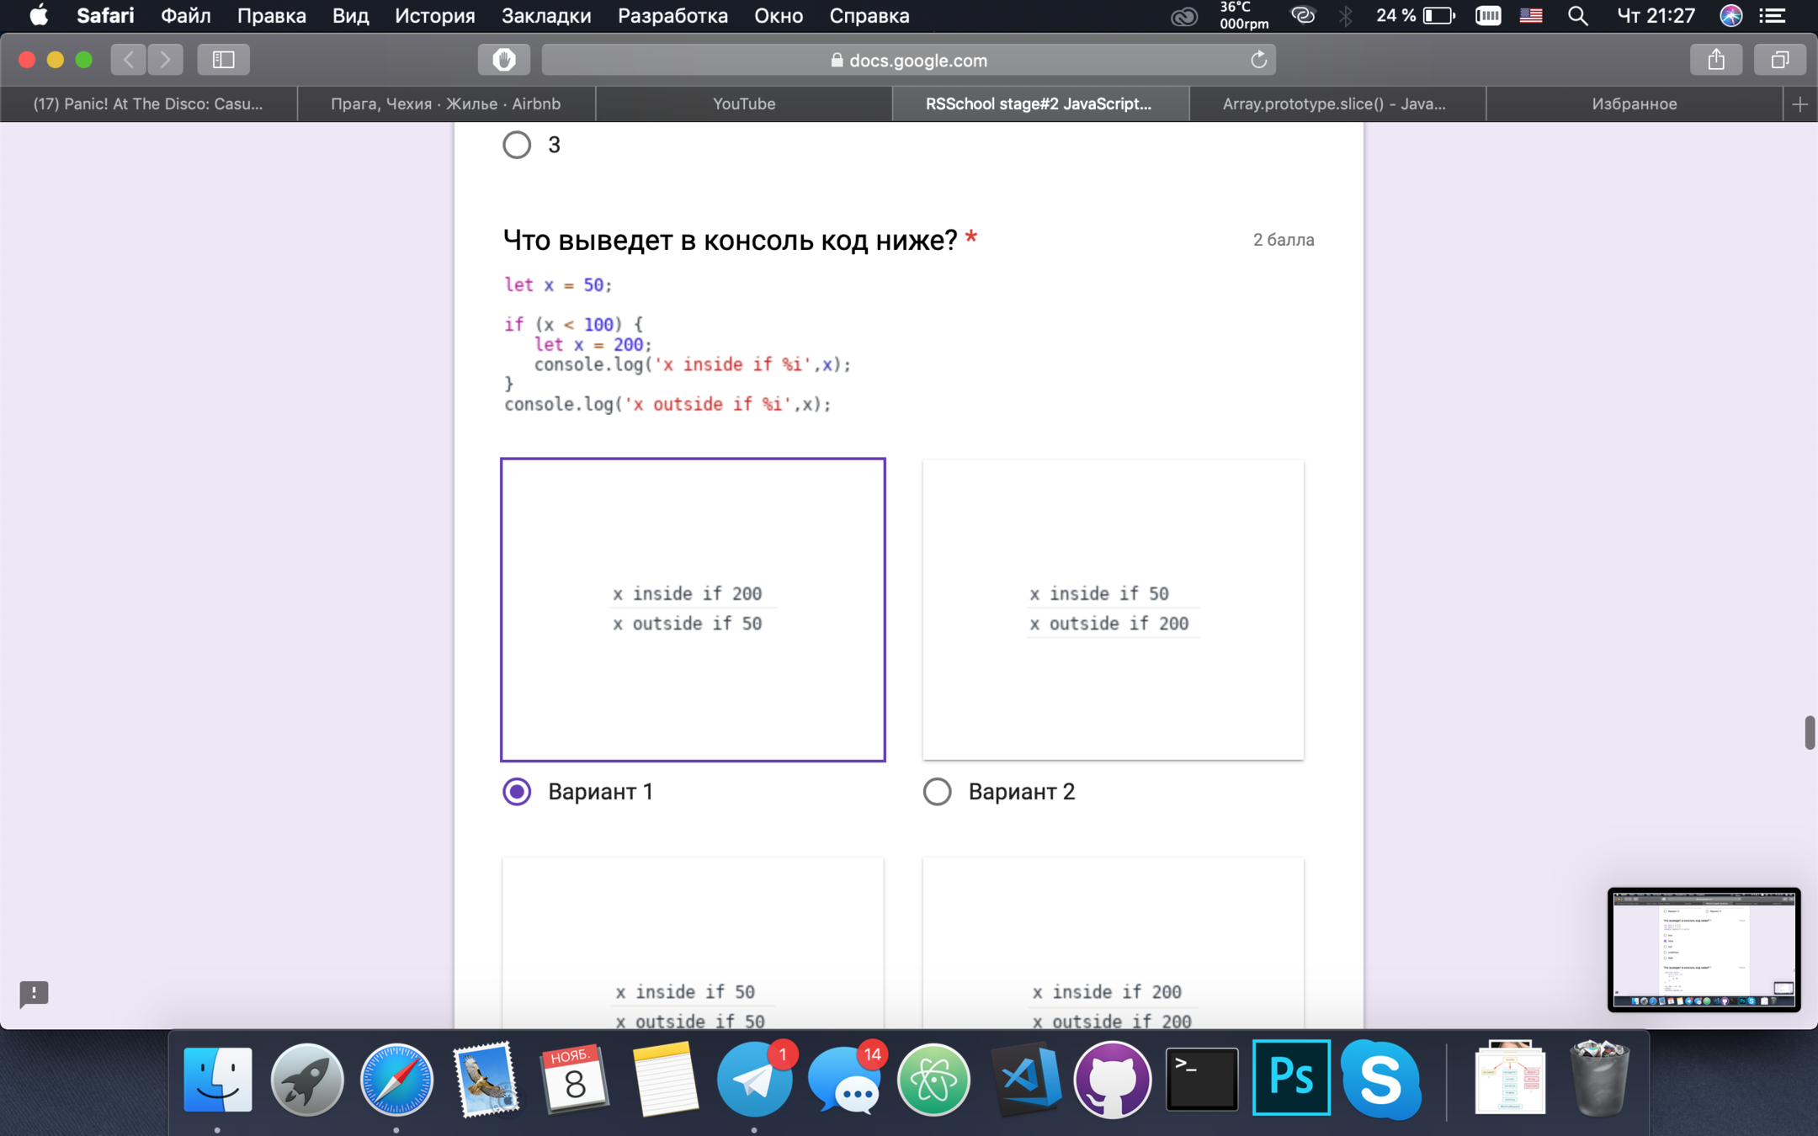Click the page vertical scrollbar thumb
Viewport: 1818px width, 1136px height.
[x=1809, y=732]
